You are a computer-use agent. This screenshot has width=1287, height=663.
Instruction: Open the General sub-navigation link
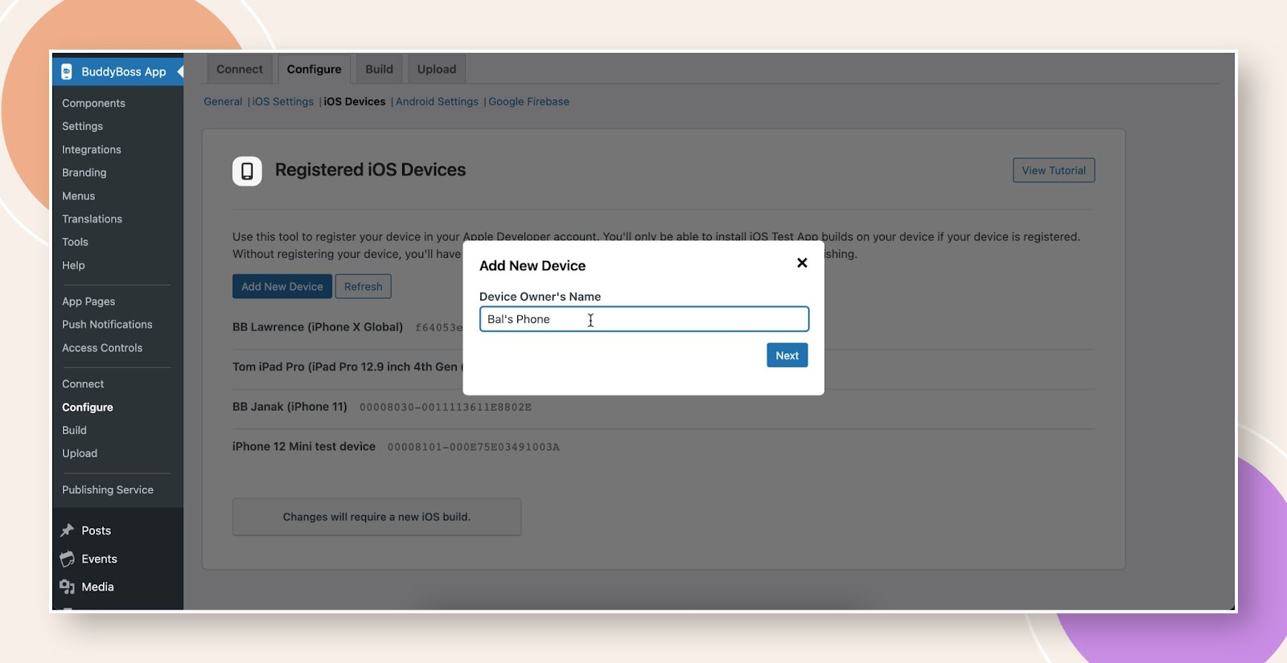[x=223, y=101]
